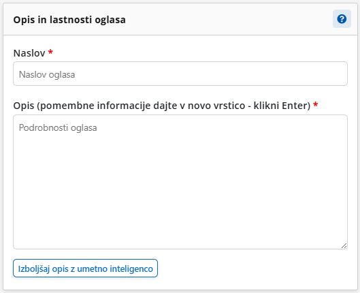Screen dimensions: 360x293
Task: Open the help question mark icon
Action: (x=342, y=19)
